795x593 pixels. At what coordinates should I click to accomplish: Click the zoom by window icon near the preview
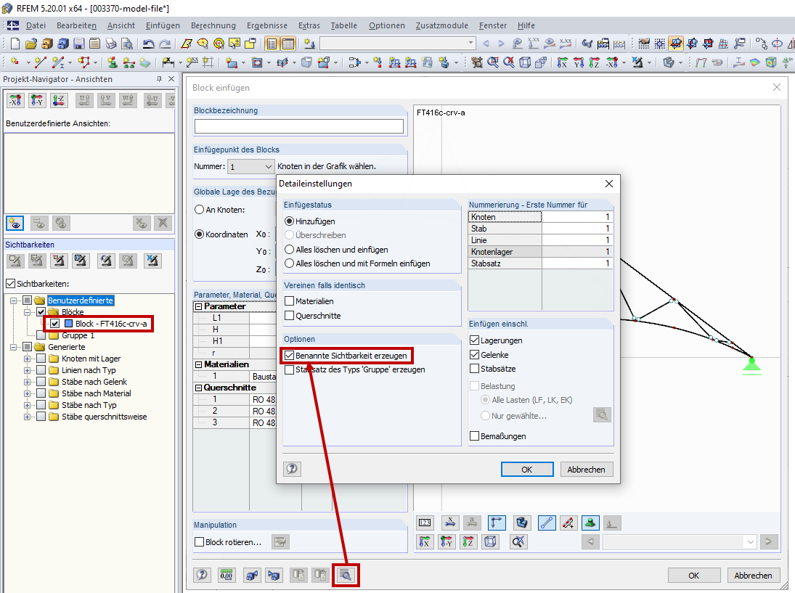pyautogui.click(x=518, y=541)
